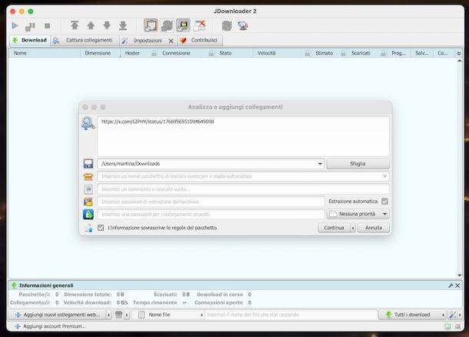Focus the archive extraction password field

click(211, 202)
